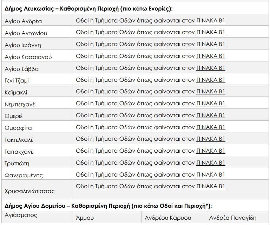
Task: Open ΠΙΝΑΚΑ Β1 link in Αγίου Αντωνίου row
Action: (211, 32)
